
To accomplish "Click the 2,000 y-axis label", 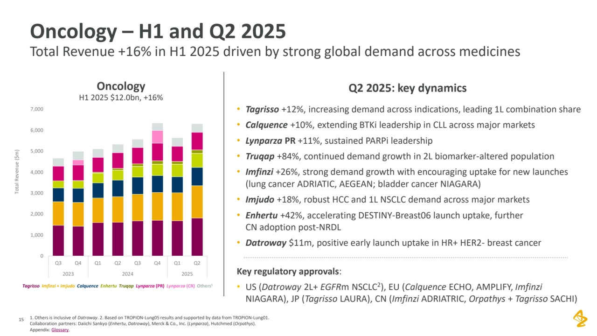I will (37, 214).
